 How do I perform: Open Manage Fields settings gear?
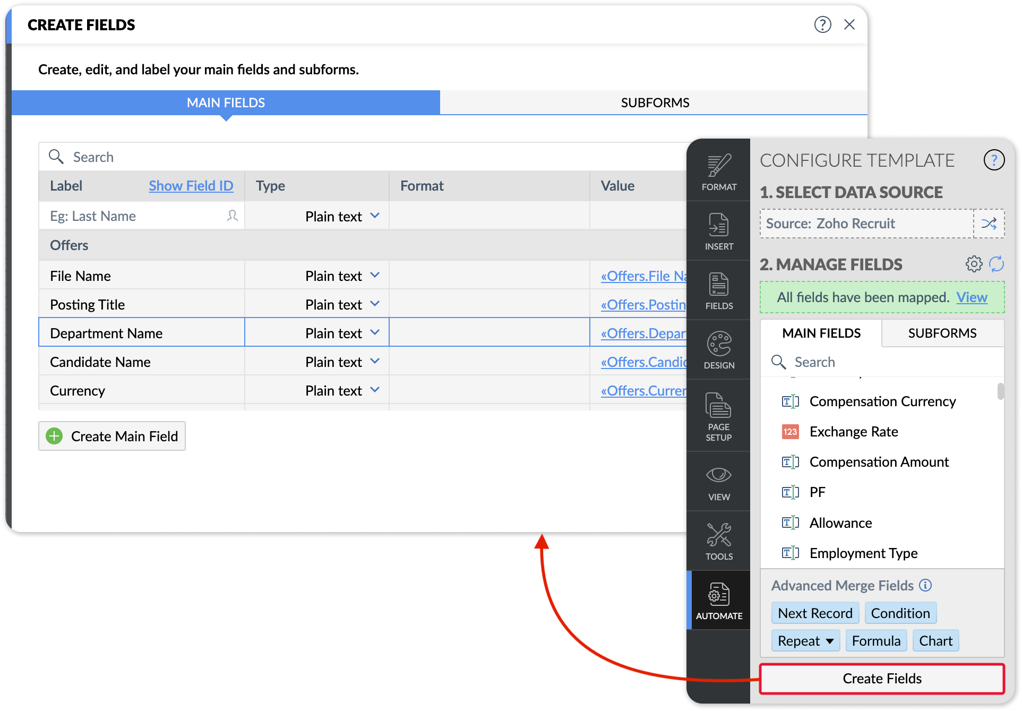click(x=974, y=264)
